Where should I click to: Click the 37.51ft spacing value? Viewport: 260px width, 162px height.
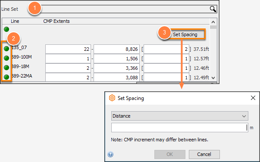coord(201,49)
